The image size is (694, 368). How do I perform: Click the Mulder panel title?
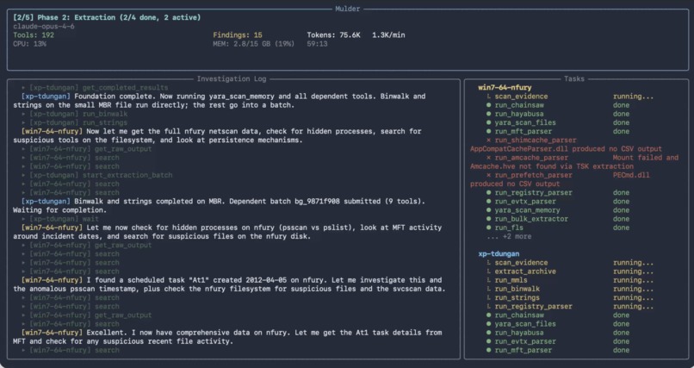348,9
